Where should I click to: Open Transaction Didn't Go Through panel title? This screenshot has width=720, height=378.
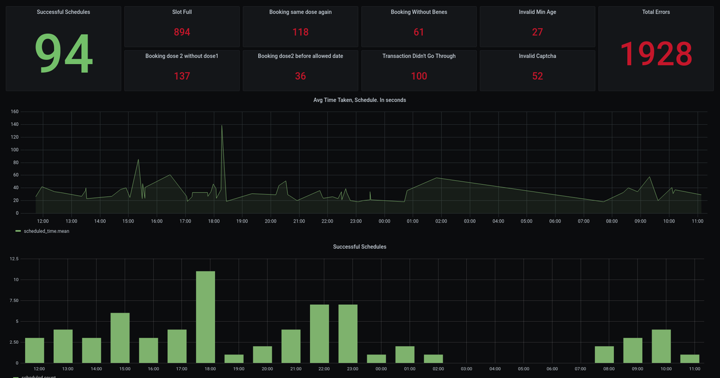click(x=419, y=56)
